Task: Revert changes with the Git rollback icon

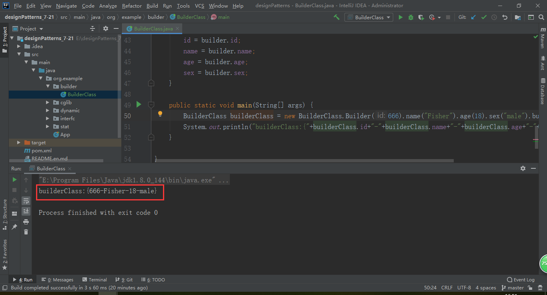Action: click(505, 17)
